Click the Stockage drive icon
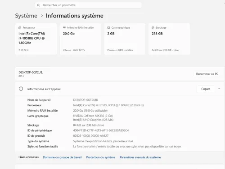Viewport: 225px width, 169px height. (153, 28)
